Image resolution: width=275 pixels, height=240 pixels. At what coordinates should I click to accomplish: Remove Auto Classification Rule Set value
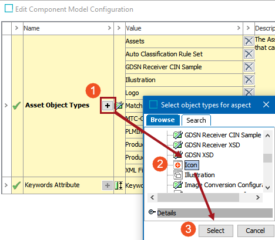click(249, 54)
